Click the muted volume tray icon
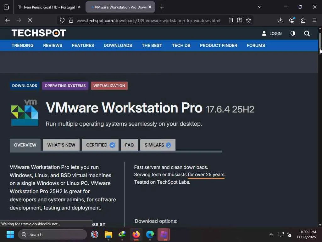This screenshot has height=242, width=322. 289,234
